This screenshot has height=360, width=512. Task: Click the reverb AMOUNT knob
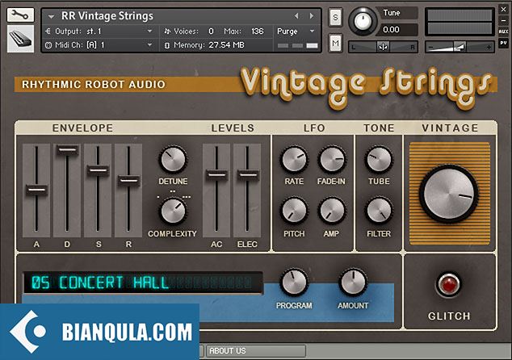(353, 283)
